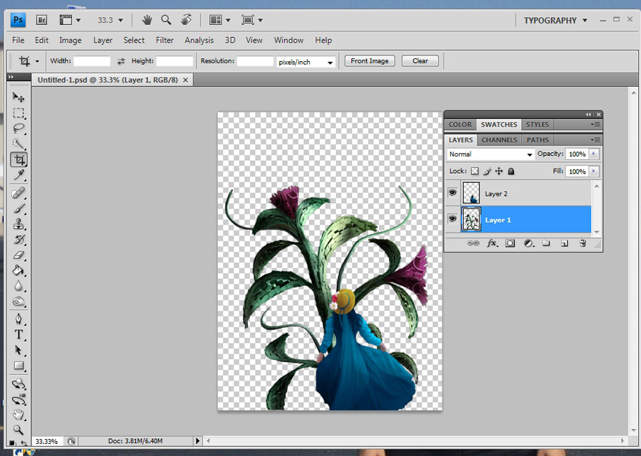641x456 pixels.
Task: Delete layer with trash icon
Action: (x=583, y=243)
